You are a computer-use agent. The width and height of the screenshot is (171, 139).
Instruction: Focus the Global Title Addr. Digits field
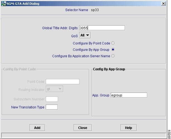[102, 28]
